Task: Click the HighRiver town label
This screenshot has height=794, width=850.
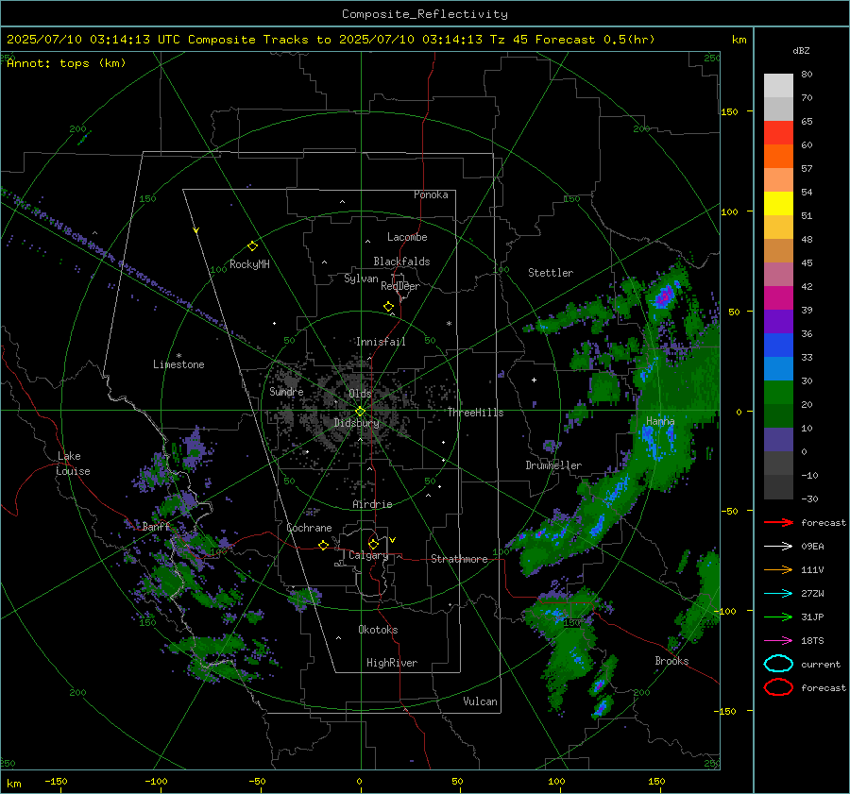Action: tap(392, 663)
